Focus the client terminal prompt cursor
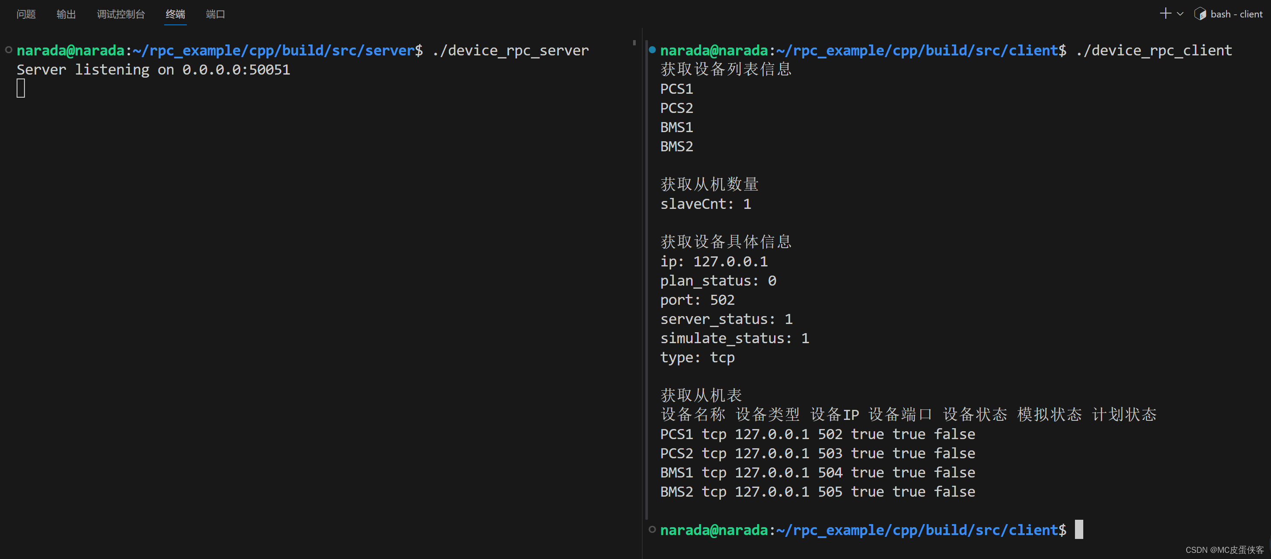The height and width of the screenshot is (559, 1271). [1079, 529]
